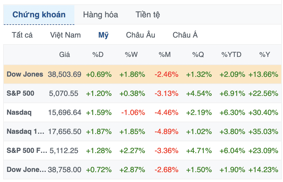This screenshot has height=182, width=283.
Task: Open the Dow Jones index row
Action: 142,74
